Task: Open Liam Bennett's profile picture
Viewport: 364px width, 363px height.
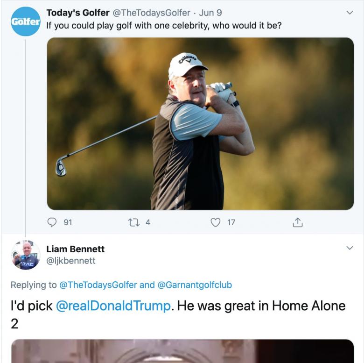Action: pyautogui.click(x=25, y=255)
